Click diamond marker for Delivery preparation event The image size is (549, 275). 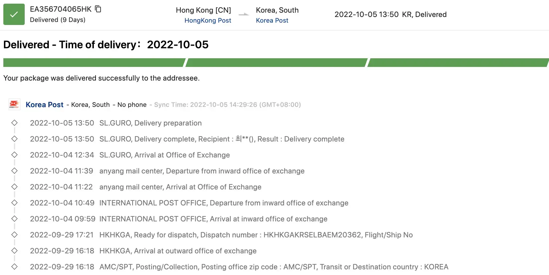pyautogui.click(x=14, y=123)
